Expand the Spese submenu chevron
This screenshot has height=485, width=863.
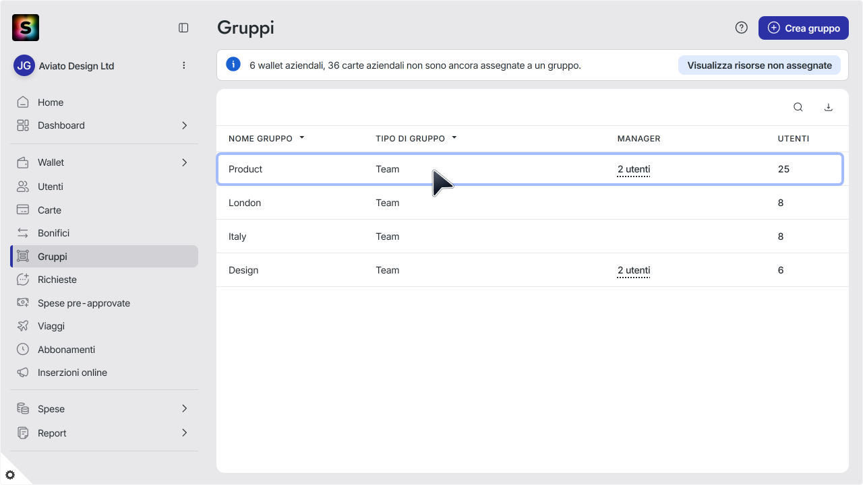(185, 409)
